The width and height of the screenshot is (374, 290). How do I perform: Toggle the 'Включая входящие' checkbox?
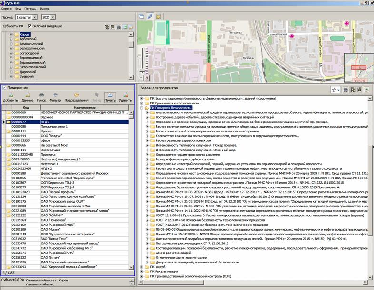tap(30, 26)
